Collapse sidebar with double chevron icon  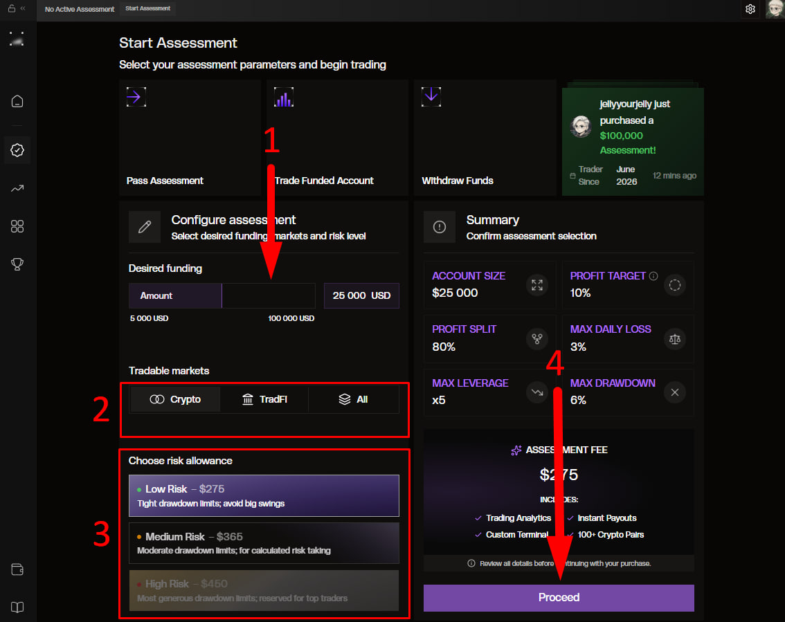tap(23, 8)
